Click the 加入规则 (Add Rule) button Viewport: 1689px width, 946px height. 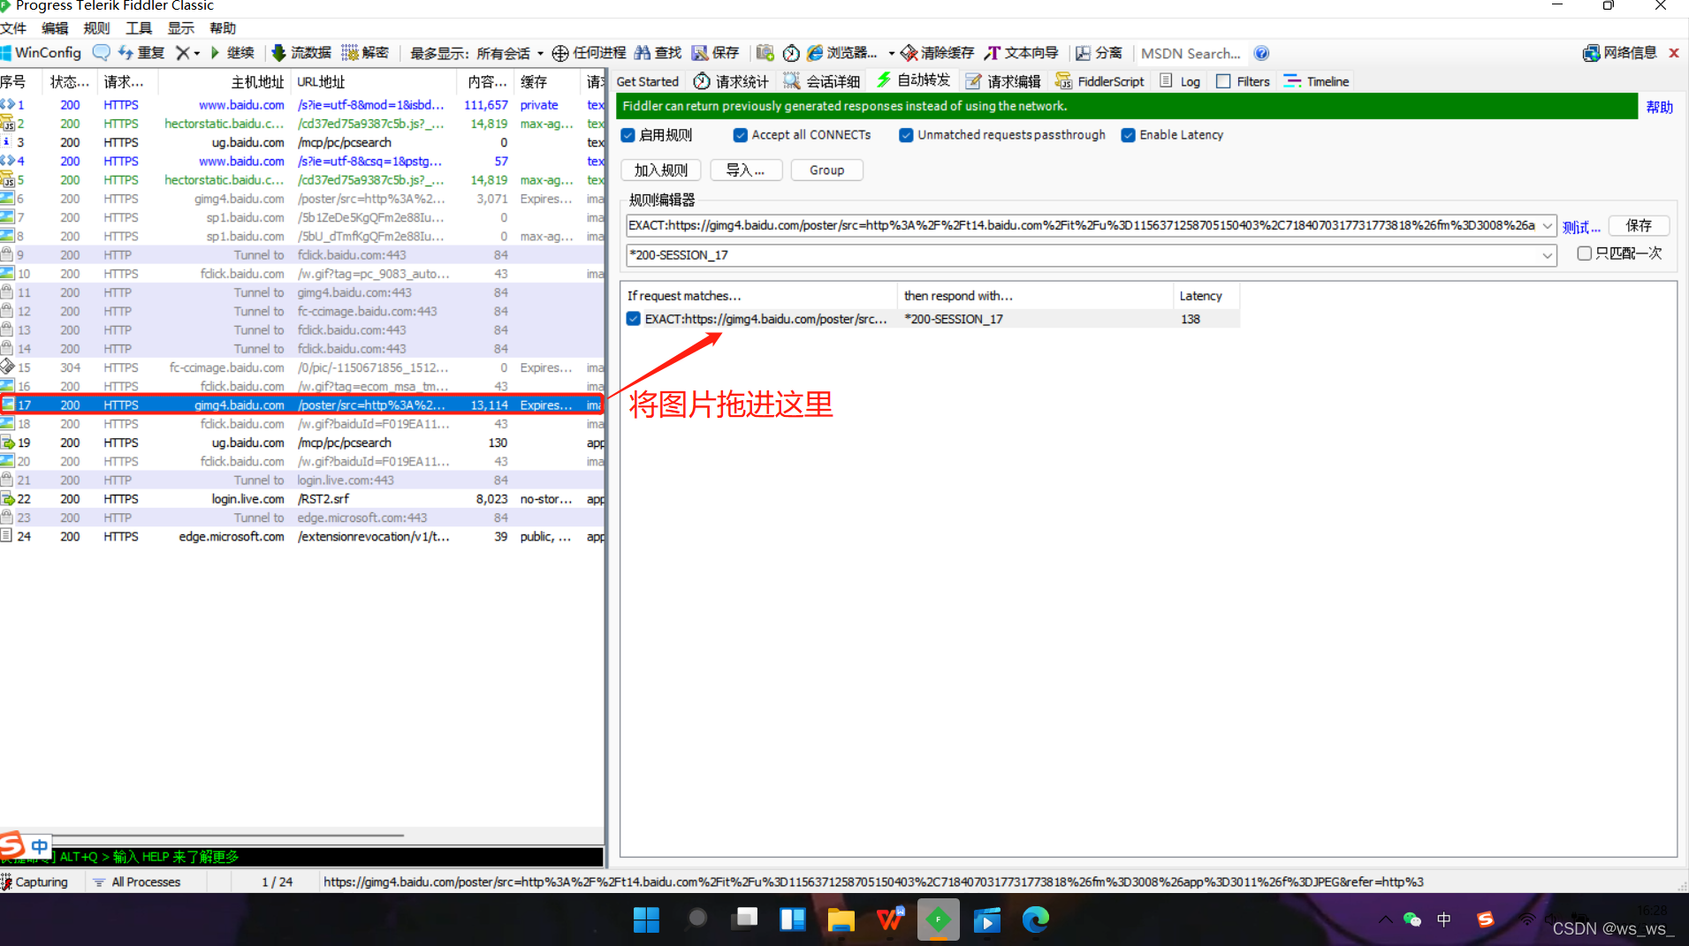(661, 170)
